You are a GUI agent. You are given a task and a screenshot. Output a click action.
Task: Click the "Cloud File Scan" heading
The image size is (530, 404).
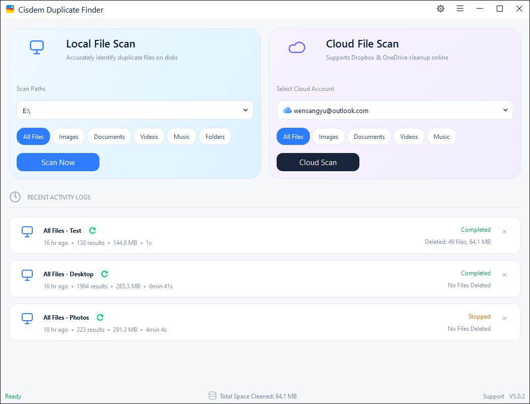[362, 44]
